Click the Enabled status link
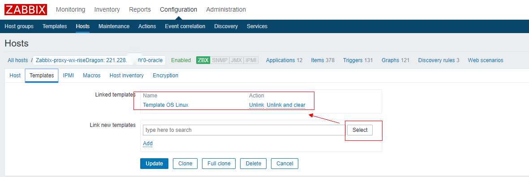Viewport: 529px width, 177px height. click(x=181, y=60)
